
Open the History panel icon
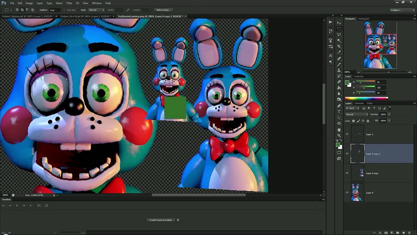click(330, 31)
